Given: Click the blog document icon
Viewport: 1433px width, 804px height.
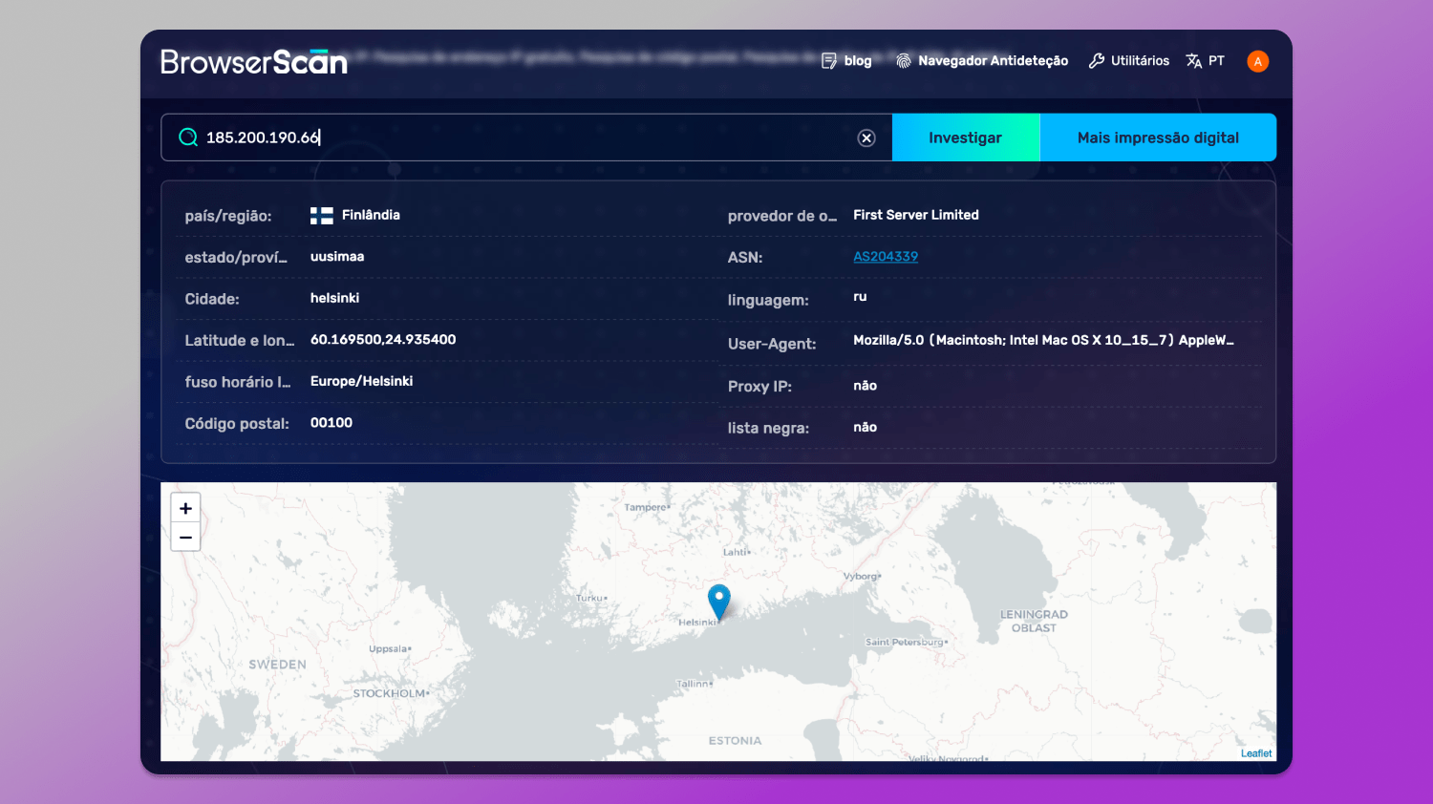Looking at the screenshot, I should pyautogui.click(x=829, y=60).
